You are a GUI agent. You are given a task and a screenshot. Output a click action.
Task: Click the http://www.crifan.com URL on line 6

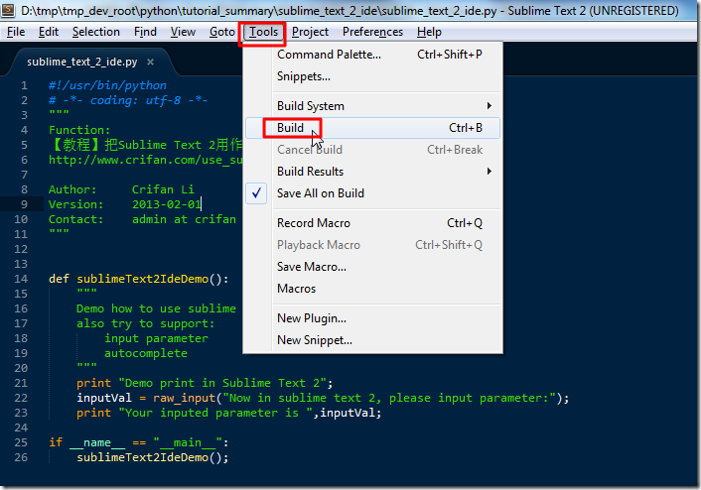click(146, 160)
